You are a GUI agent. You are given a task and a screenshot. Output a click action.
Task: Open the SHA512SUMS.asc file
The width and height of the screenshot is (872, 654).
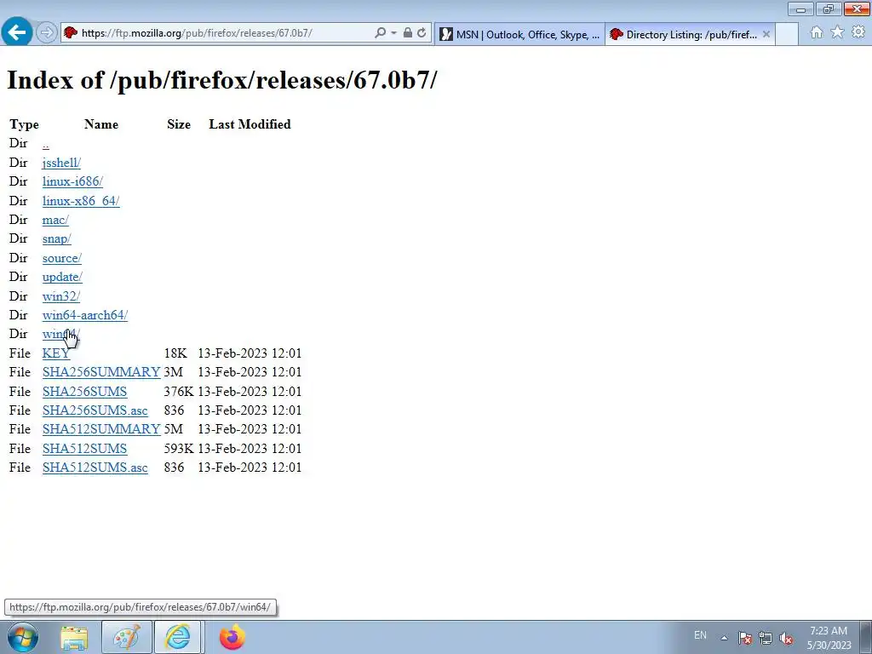coord(95,468)
